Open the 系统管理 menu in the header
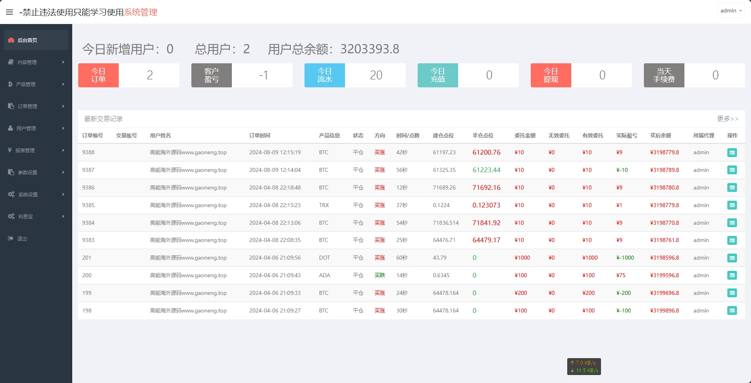 click(x=140, y=12)
